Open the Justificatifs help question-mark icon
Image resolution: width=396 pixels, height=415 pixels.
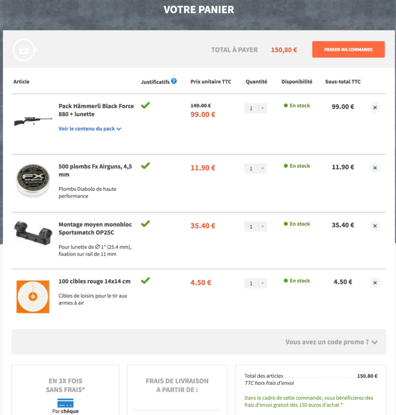click(x=174, y=81)
